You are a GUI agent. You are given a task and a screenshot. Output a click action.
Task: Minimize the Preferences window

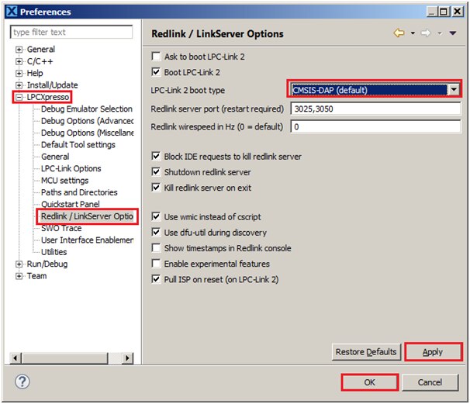click(432, 12)
